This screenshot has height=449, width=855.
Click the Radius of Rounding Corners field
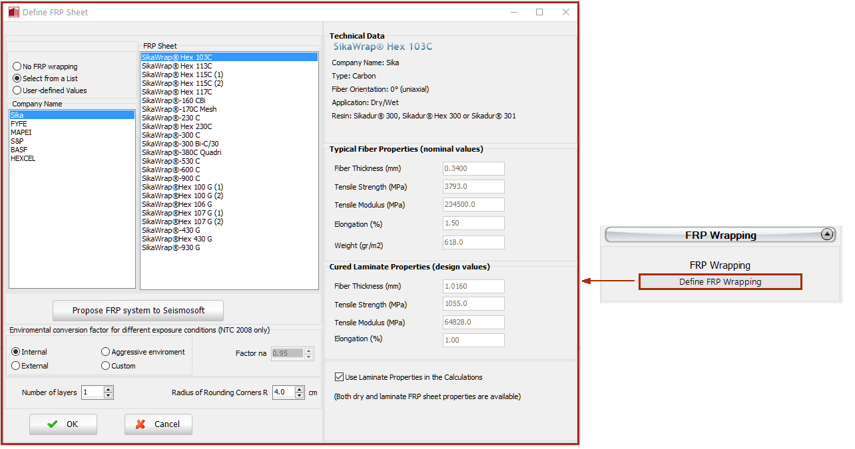point(284,392)
